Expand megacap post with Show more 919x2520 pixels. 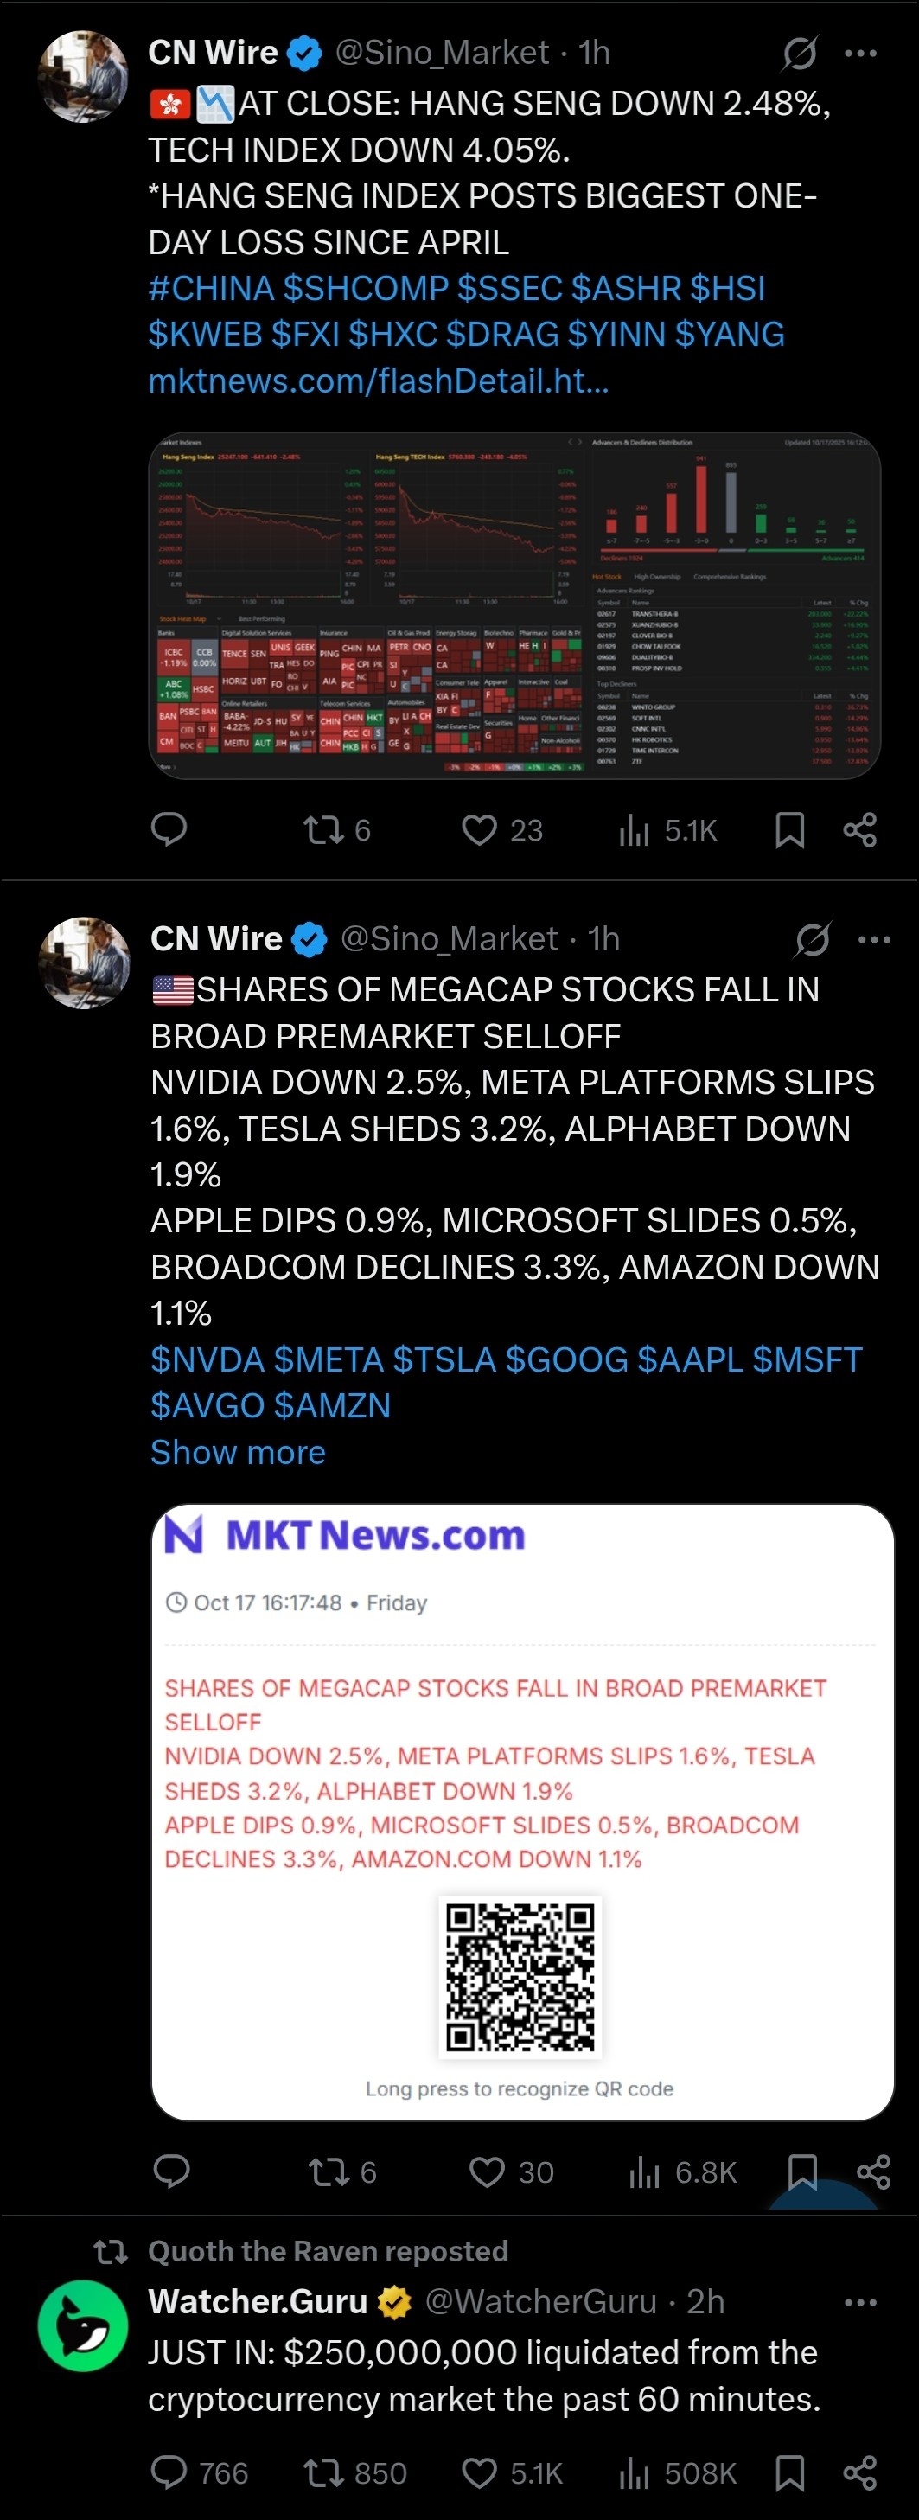[x=238, y=1453]
